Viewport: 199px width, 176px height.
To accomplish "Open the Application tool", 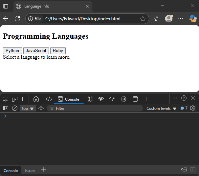I will point(135,99).
